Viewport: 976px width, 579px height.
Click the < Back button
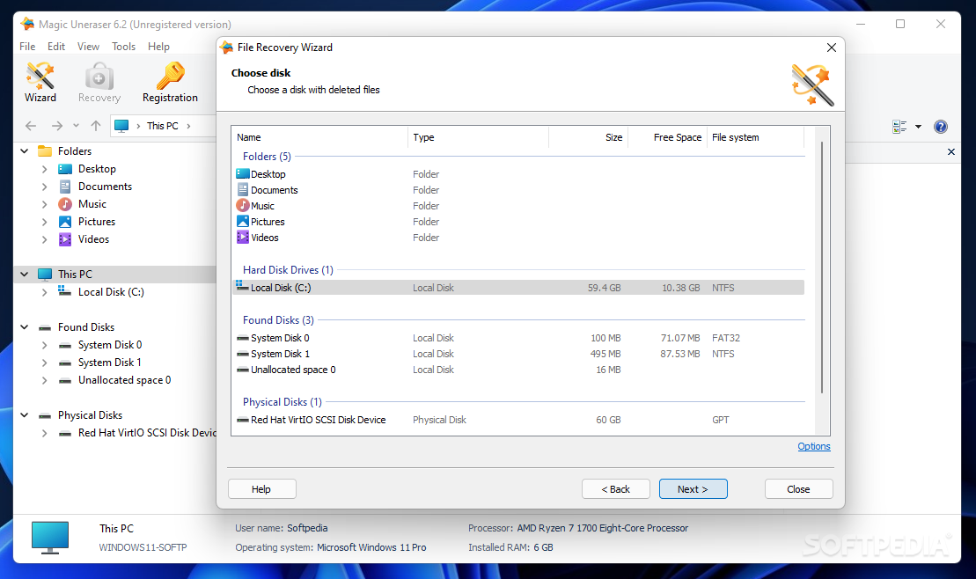click(615, 488)
